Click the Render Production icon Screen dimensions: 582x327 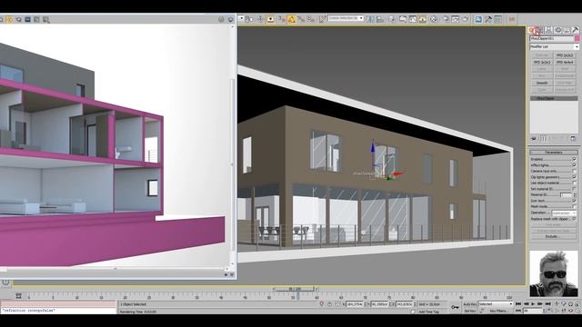(466, 19)
